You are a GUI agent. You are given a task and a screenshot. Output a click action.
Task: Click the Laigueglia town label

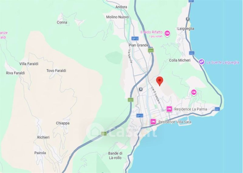point(186,29)
